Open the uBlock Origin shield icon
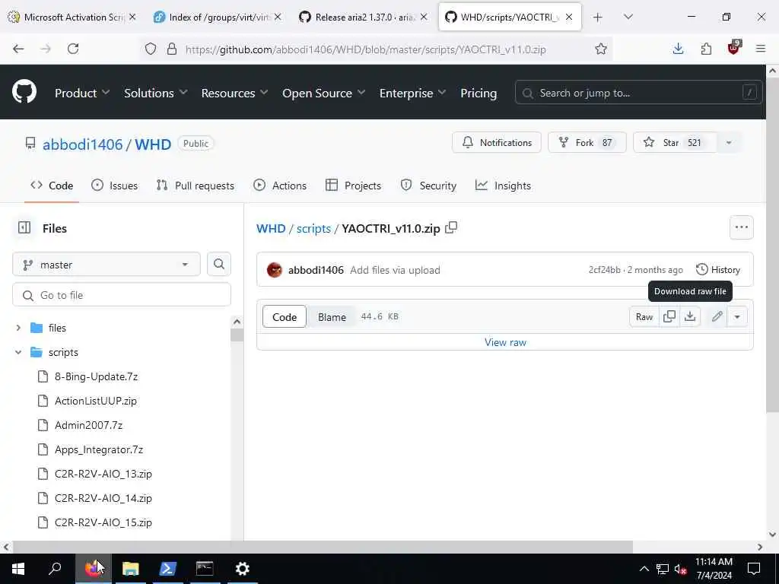 coord(733,48)
